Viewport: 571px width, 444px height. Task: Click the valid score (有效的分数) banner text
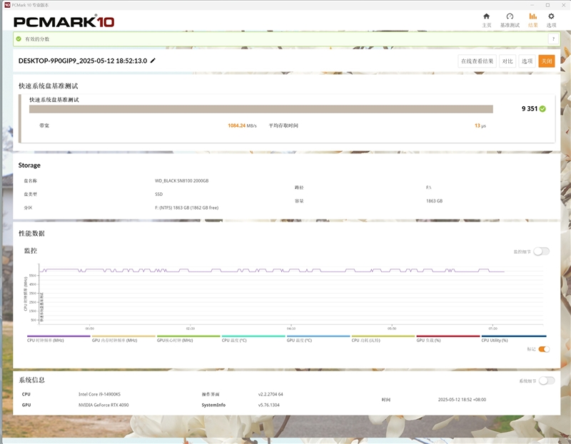click(x=37, y=39)
